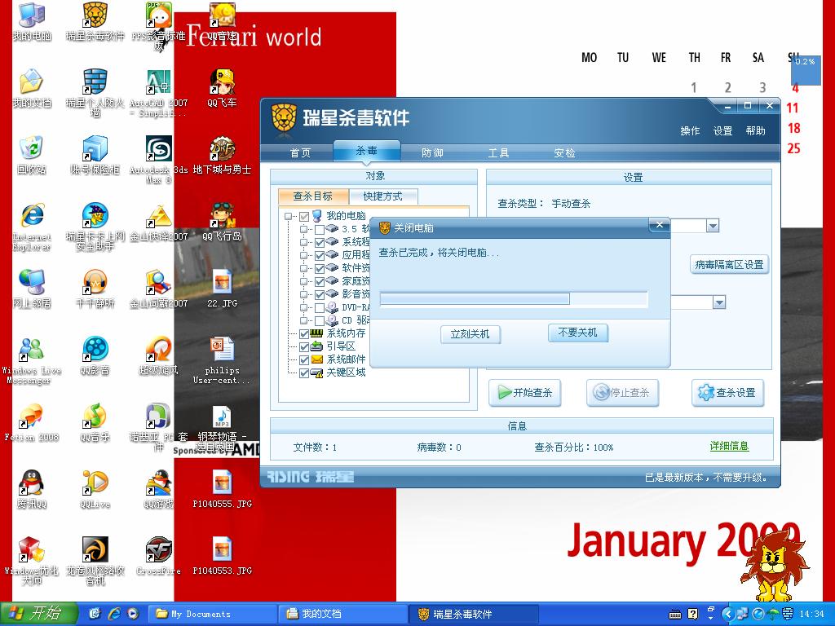Toggle 引导区 checkbox

[304, 346]
